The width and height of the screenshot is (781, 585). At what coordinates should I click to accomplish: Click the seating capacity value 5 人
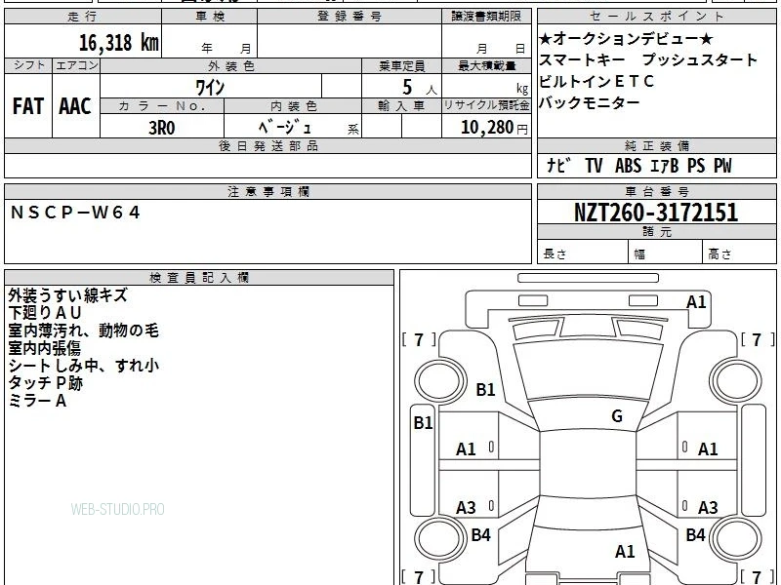click(420, 88)
